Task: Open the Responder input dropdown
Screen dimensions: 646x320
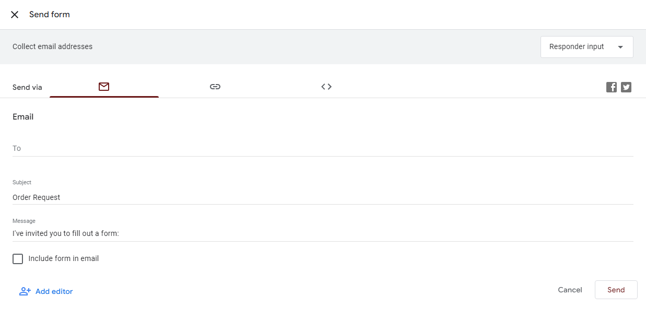Action: [586, 47]
